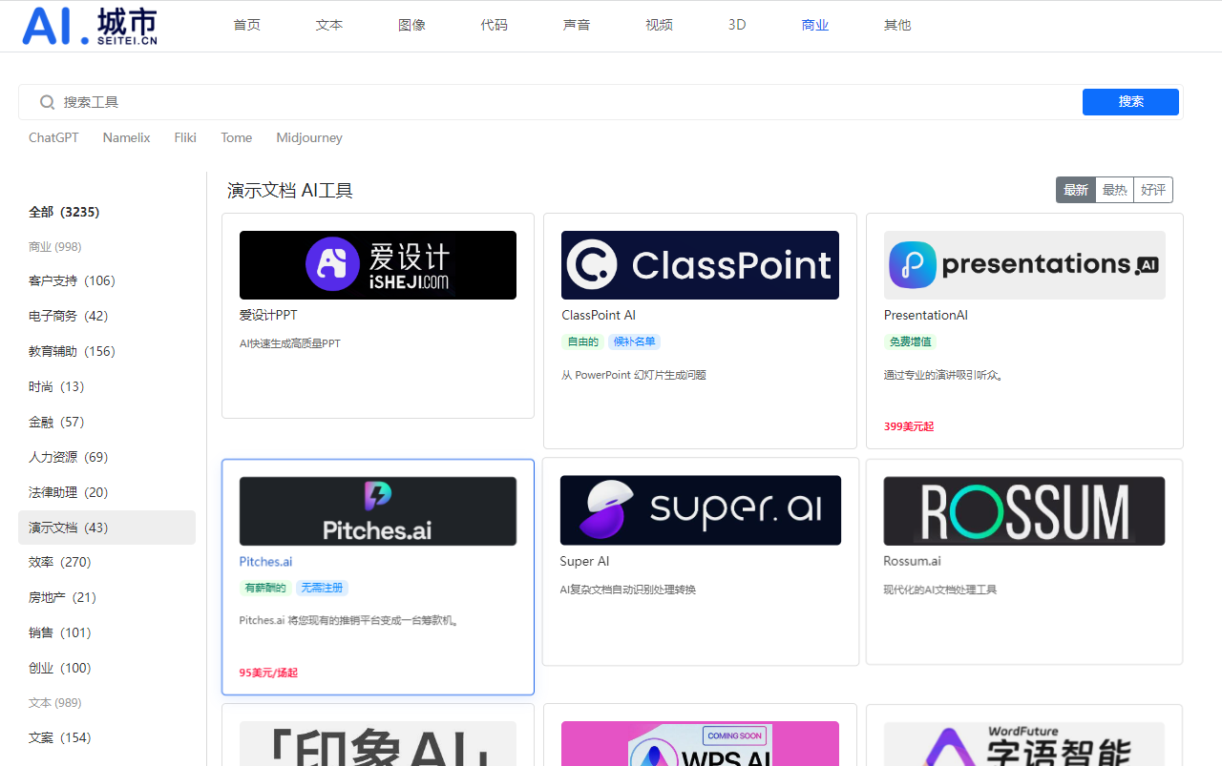Select the 创业 (100) category
The image size is (1222, 766).
[x=60, y=668]
